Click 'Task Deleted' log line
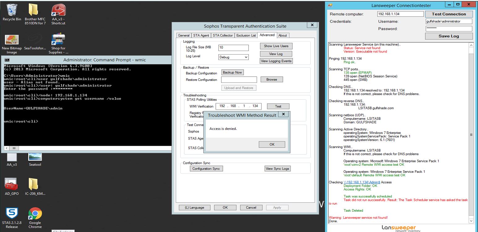 [x=353, y=210]
